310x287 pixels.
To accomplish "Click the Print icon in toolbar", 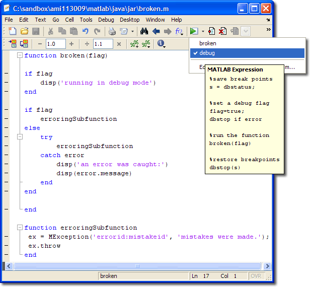I will (112, 31).
